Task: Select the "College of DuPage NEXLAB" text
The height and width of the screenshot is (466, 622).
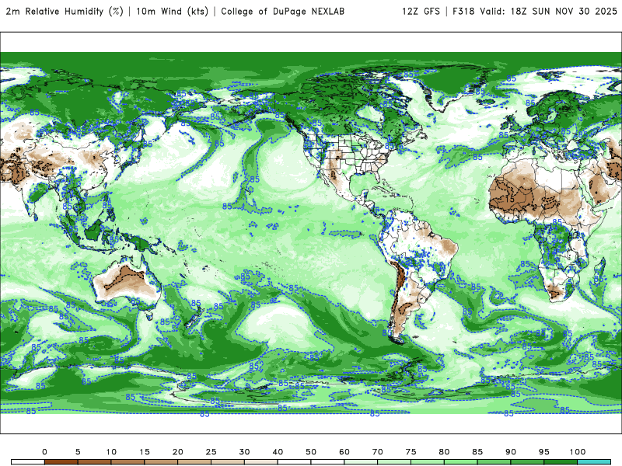Action: (x=282, y=12)
